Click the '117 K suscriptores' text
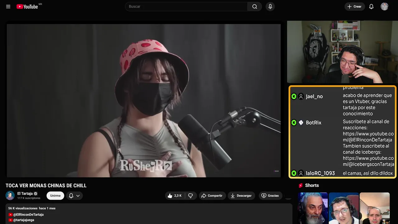The width and height of the screenshot is (398, 224). click(29, 198)
